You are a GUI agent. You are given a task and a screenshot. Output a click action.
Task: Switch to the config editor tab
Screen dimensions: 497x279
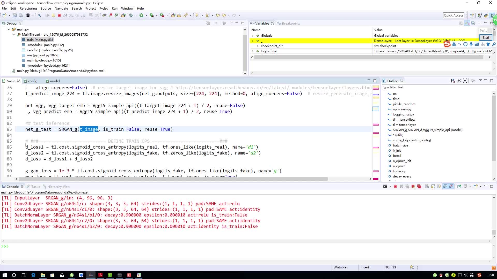(31, 81)
